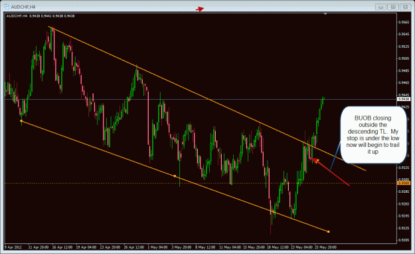415x254 pixels.
Task: Click the 25 May 20:00 time axis label
Action: (x=325, y=247)
